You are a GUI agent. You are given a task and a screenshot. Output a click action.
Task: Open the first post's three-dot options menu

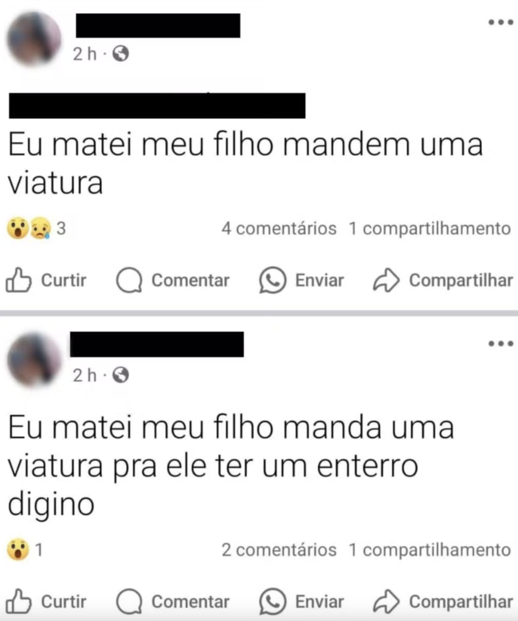click(x=500, y=22)
